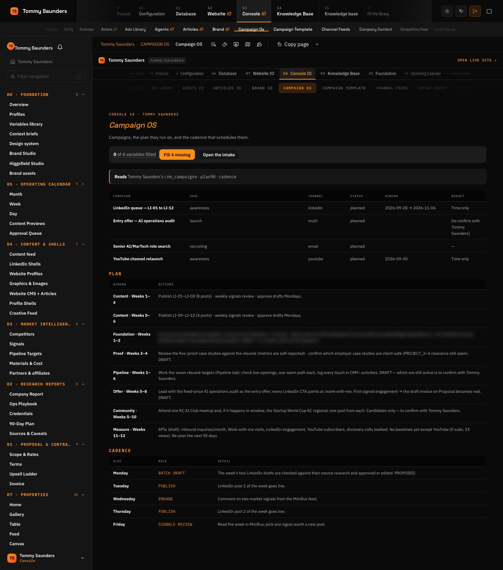Expand the account switcher chevron at bottom
Screen dimensions: 503x570
coord(82,558)
